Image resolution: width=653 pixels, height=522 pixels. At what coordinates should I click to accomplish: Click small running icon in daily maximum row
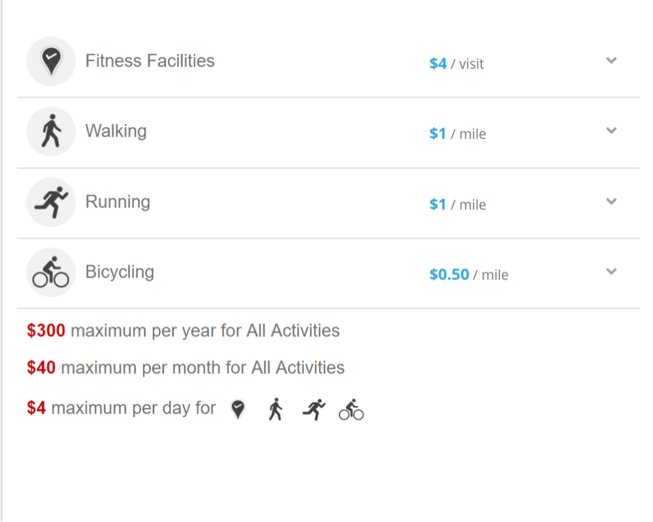point(313,409)
